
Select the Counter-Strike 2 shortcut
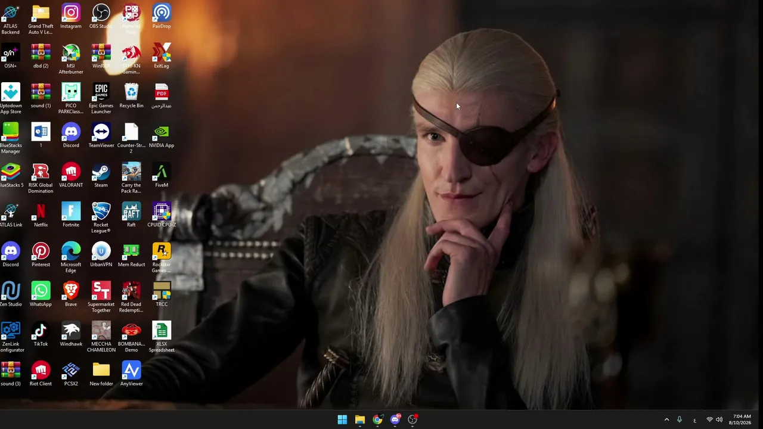click(x=131, y=139)
